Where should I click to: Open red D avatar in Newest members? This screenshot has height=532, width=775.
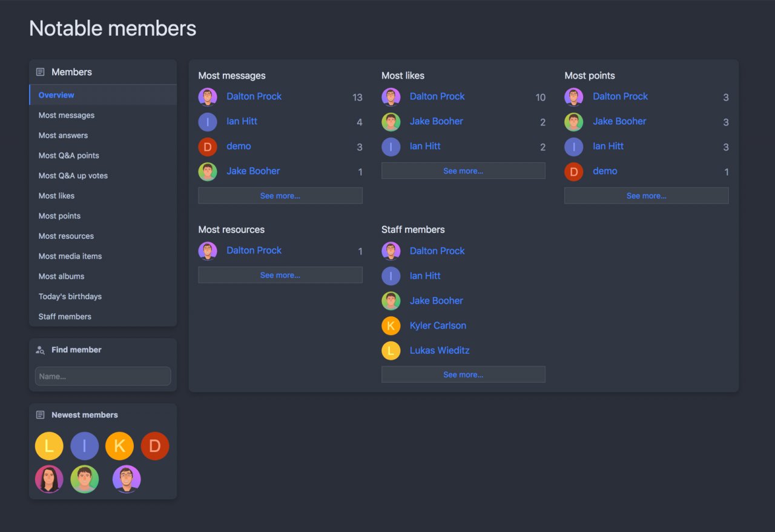(x=155, y=446)
